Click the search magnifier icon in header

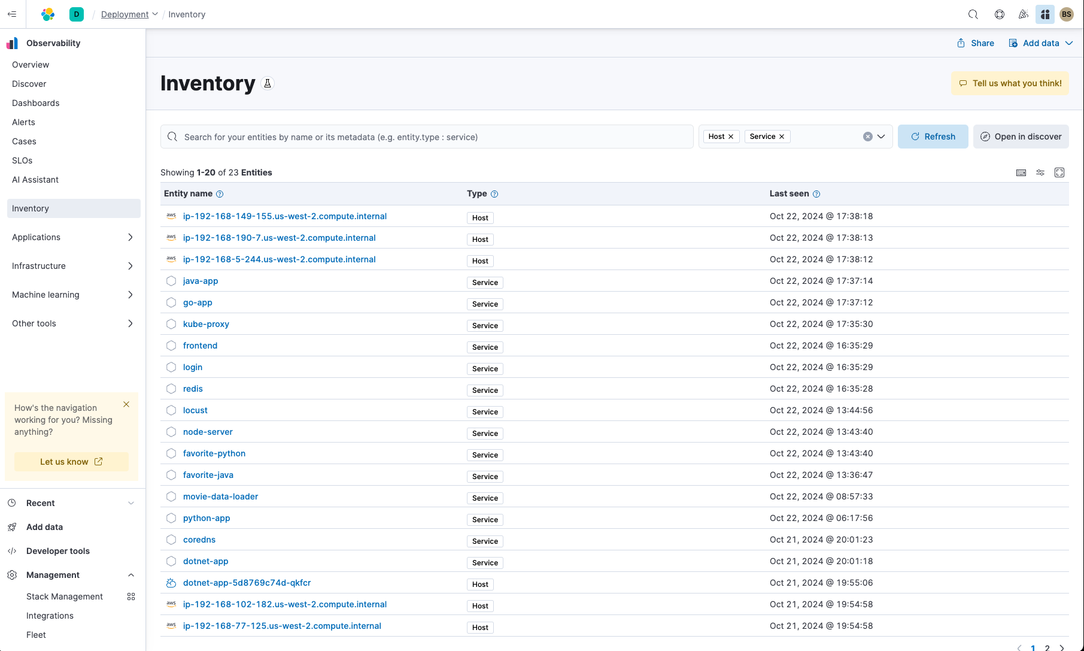(973, 14)
